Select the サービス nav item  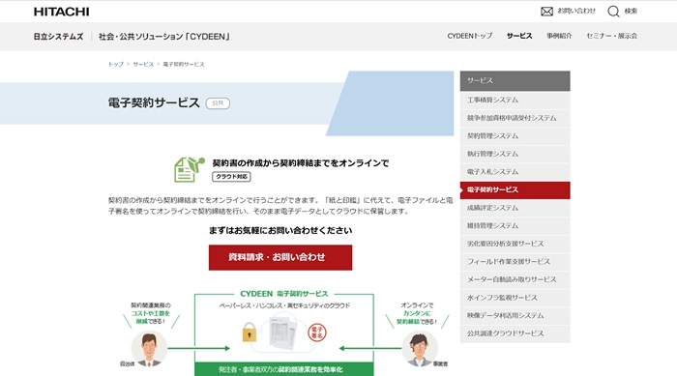[519, 36]
